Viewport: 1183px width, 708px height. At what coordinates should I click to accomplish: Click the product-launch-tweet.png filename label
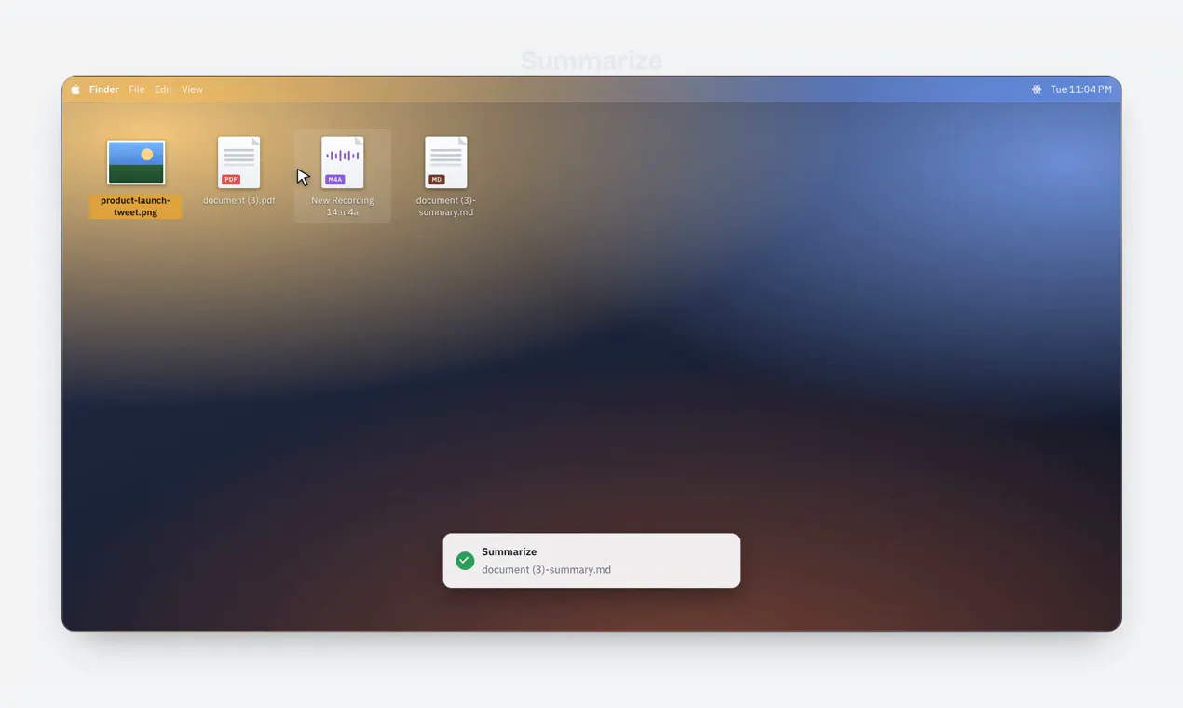pyautogui.click(x=136, y=206)
